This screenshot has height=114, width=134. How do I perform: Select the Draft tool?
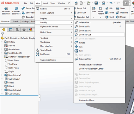(110, 13)
